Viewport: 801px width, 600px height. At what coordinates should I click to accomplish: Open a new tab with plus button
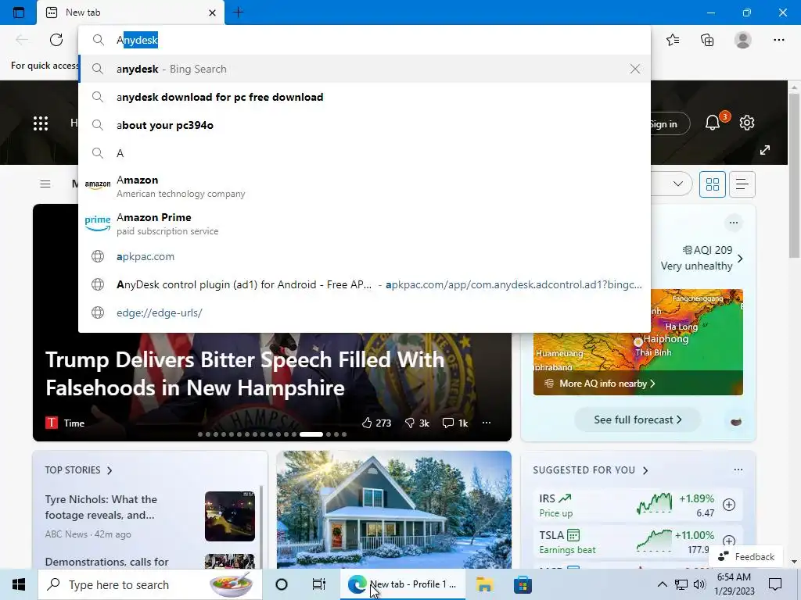(238, 12)
